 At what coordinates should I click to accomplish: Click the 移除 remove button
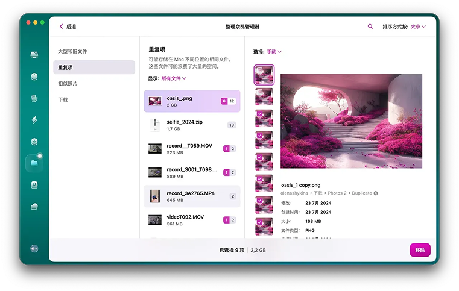point(420,250)
